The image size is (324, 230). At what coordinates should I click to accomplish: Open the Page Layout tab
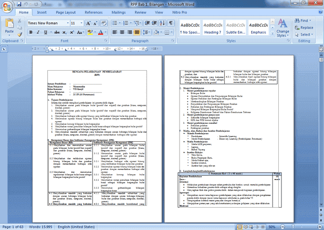pos(66,12)
